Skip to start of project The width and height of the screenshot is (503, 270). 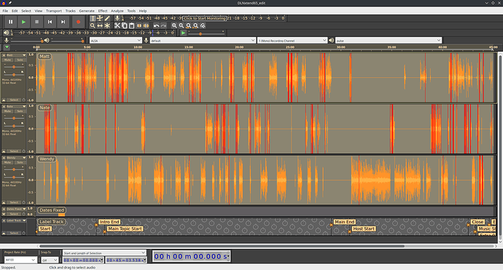click(50, 22)
